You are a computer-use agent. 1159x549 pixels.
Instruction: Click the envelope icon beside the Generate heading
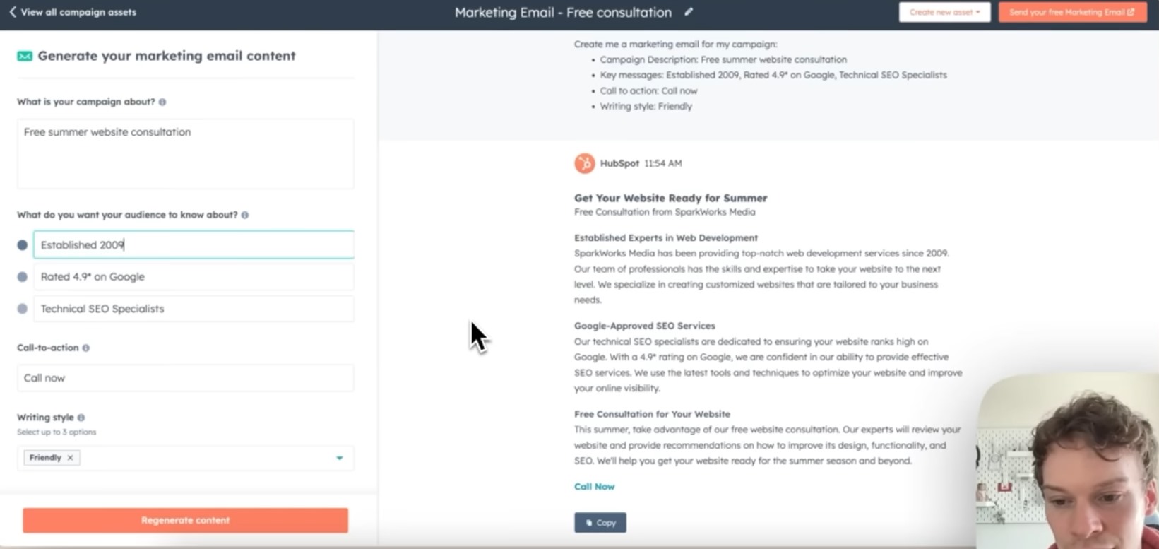[x=25, y=56]
